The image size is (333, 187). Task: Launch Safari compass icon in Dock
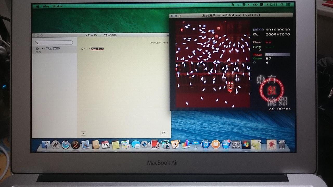[66, 145]
